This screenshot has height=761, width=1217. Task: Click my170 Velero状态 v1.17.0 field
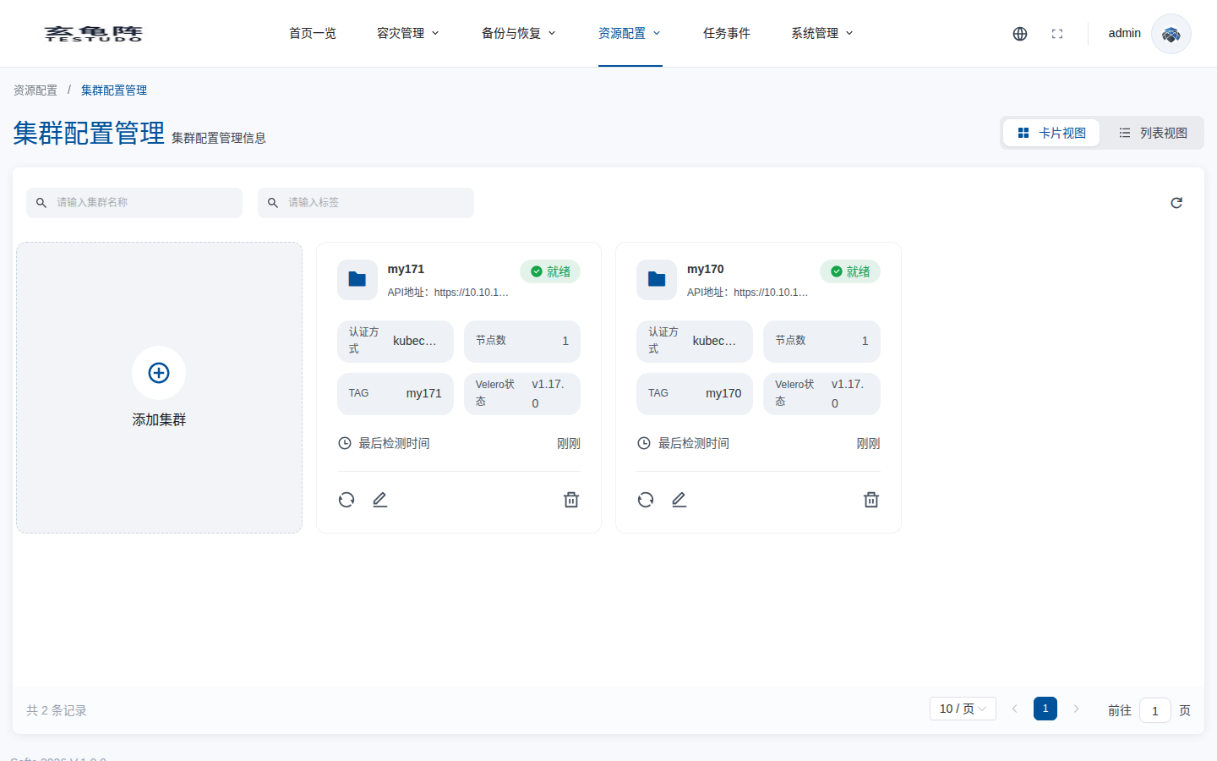821,394
